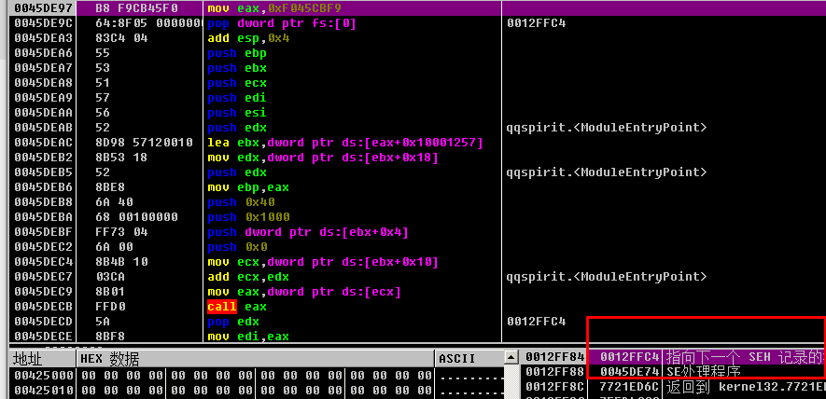Click stack address 0012FF88
The image size is (826, 399).
click(555, 372)
